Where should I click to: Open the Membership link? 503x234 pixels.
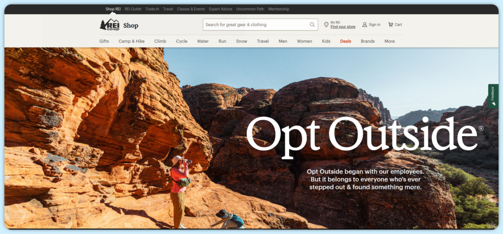pyautogui.click(x=279, y=9)
